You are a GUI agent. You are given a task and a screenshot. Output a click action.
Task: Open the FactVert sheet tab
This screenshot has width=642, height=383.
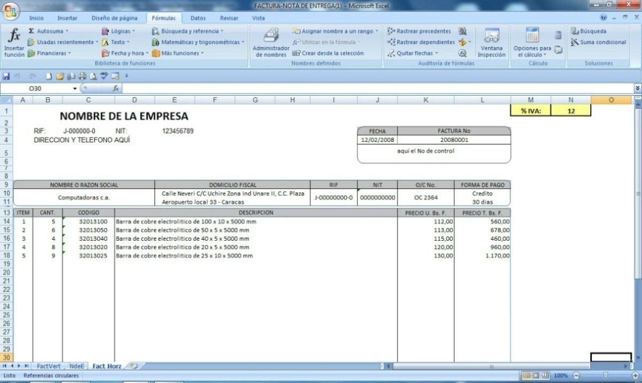[x=49, y=366]
